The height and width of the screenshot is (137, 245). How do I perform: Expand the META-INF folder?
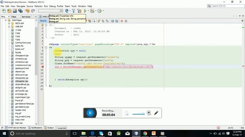pyautogui.click(x=9, y=23)
